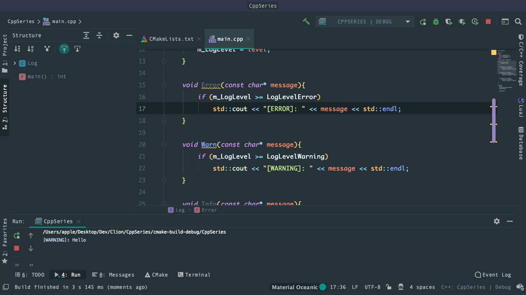Click CppSeries in the breadcrumb path
This screenshot has width=526, height=295.
21,22
